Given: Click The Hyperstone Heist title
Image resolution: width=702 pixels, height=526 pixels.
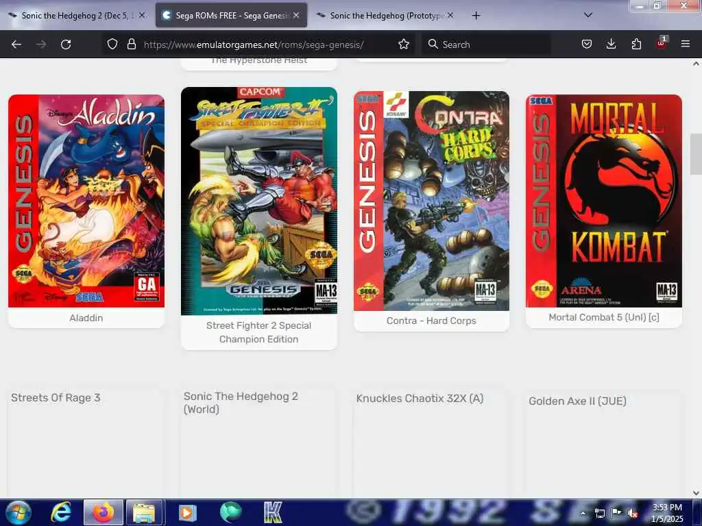Looking at the screenshot, I should coord(258,60).
